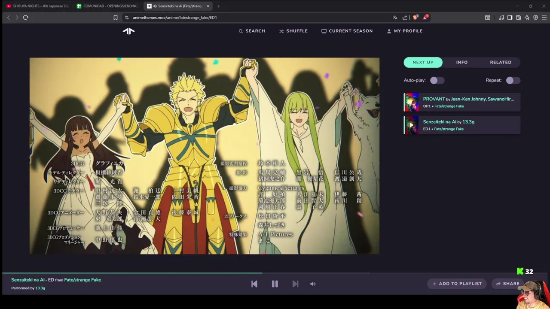Add this theme to a playlist
The width and height of the screenshot is (550, 309).
[x=457, y=284]
